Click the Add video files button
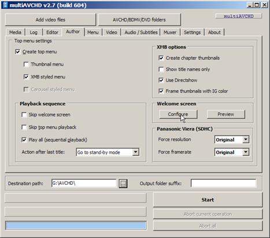Image resolution: width=270 pixels, height=238 pixels. click(x=50, y=20)
